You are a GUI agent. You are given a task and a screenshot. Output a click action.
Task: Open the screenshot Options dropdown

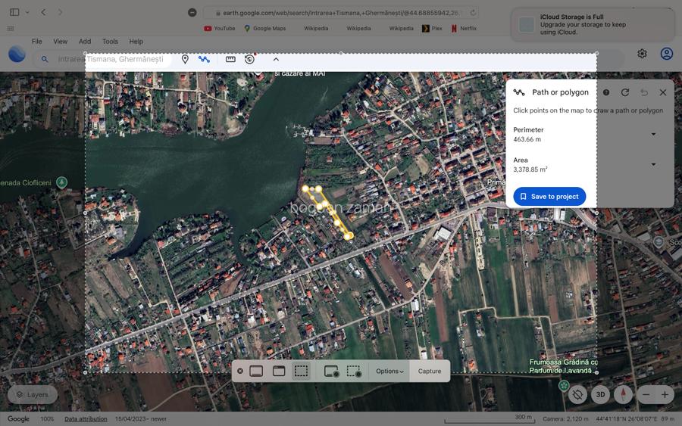(389, 371)
